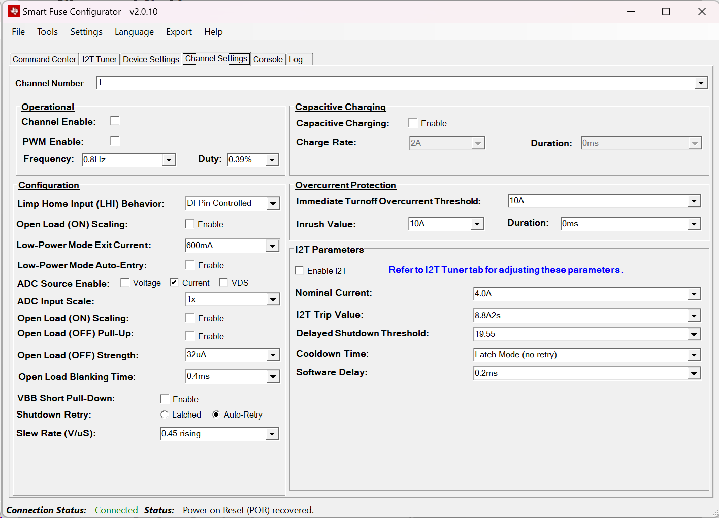Follow the Refer to I2T Tuner tab link
The image size is (719, 518).
(x=505, y=270)
